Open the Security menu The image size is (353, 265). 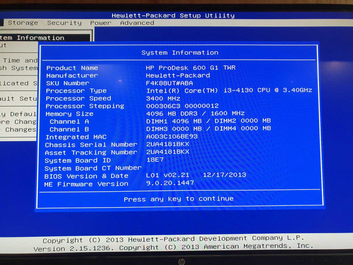64,23
